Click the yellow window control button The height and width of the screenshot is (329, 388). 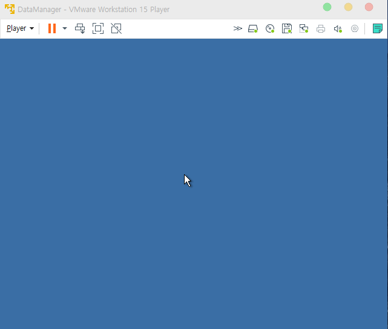click(x=348, y=7)
